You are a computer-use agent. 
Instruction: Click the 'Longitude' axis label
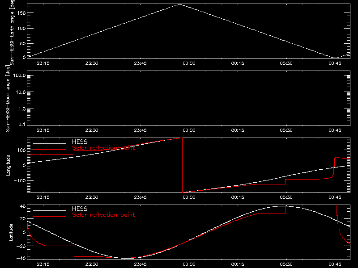pyautogui.click(x=8, y=165)
